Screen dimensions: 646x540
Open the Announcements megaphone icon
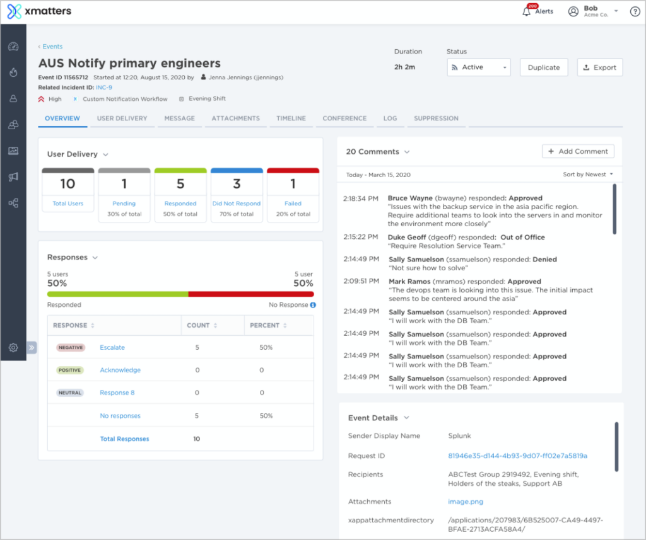click(13, 176)
